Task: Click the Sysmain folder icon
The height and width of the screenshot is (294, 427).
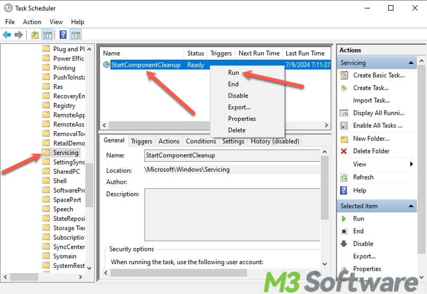Action: [x=46, y=256]
